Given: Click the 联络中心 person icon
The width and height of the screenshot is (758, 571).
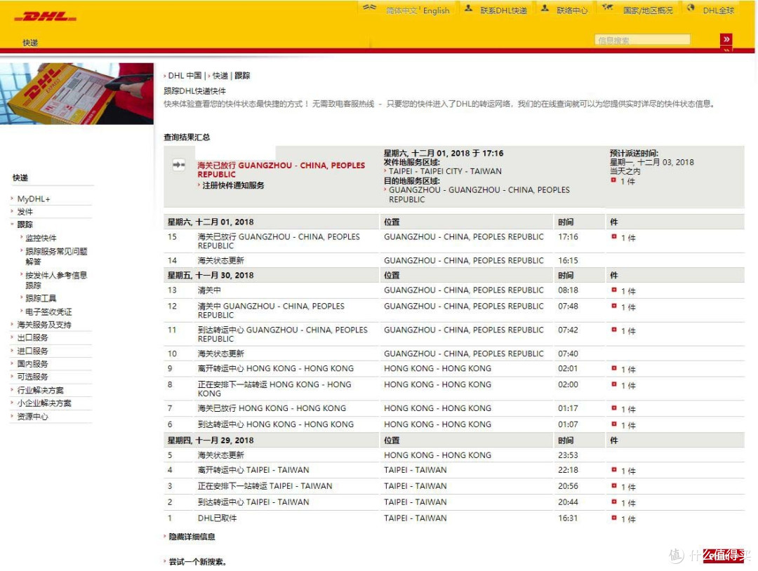Looking at the screenshot, I should (545, 8).
